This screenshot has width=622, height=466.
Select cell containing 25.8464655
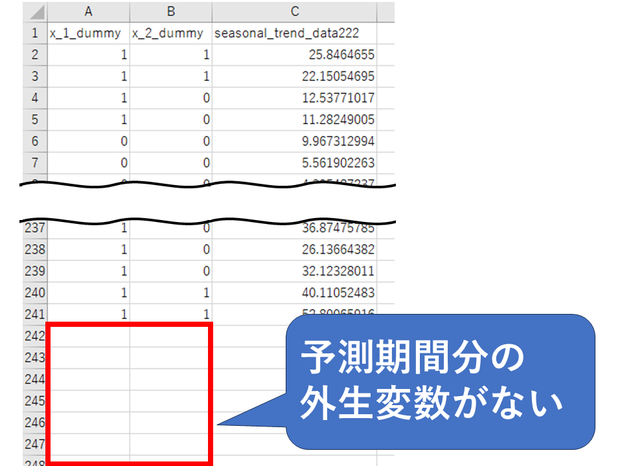(x=294, y=55)
